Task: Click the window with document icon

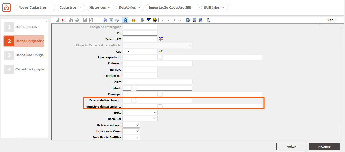Action: pos(200,20)
